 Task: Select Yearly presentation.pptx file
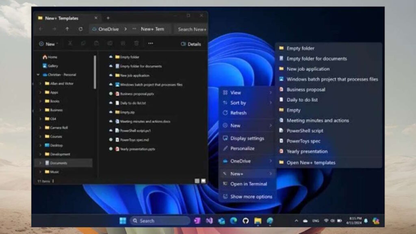[x=135, y=149]
